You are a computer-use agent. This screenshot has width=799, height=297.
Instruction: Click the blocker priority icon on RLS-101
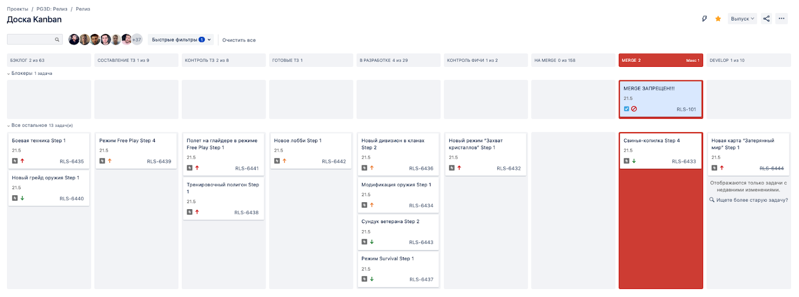pyautogui.click(x=634, y=109)
